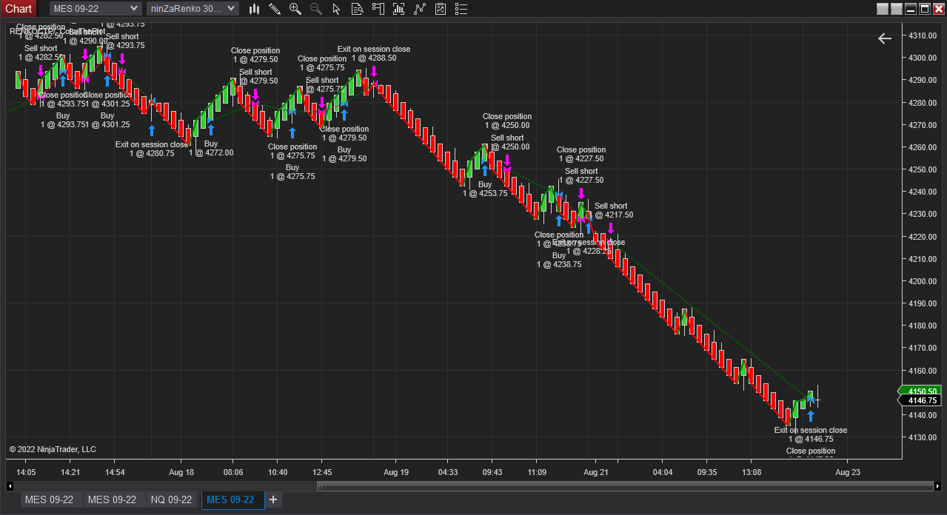Click the white 4146.75 price marker

[919, 400]
